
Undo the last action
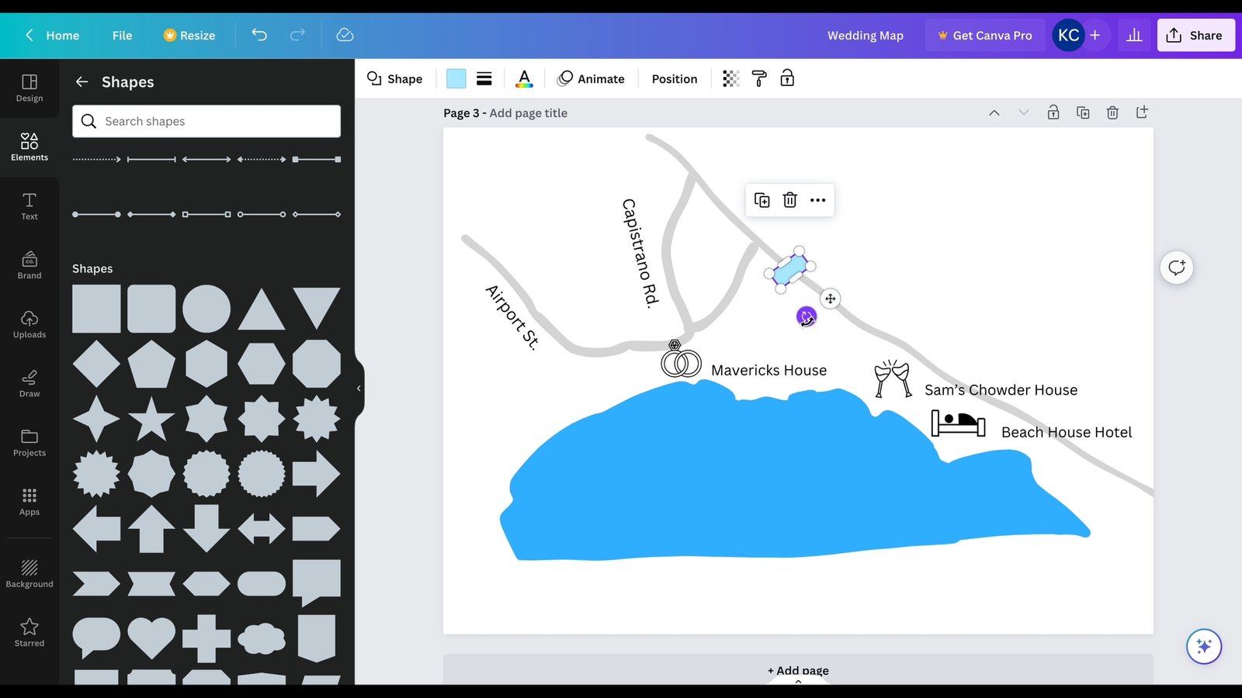(258, 35)
